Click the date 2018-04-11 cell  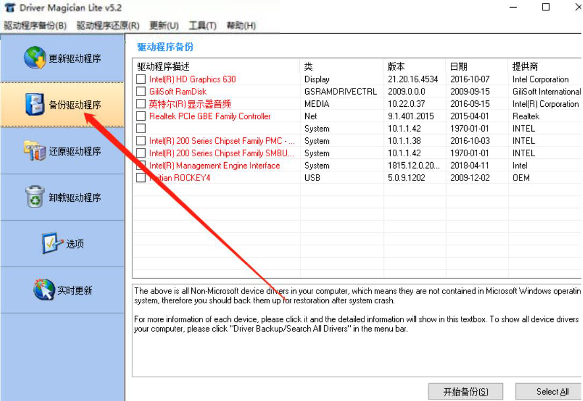pos(470,165)
